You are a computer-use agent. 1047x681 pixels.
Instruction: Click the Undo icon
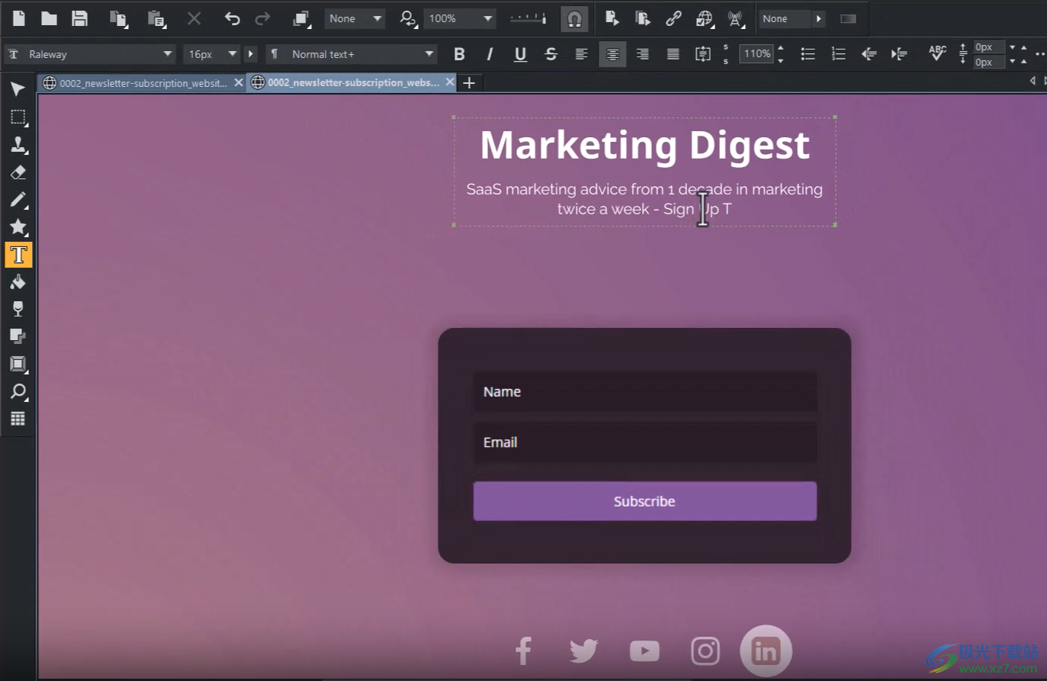coord(232,18)
